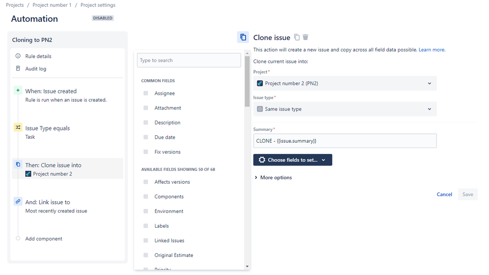Go to Project settings breadcrumb

click(x=98, y=5)
